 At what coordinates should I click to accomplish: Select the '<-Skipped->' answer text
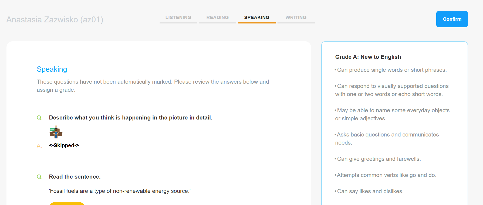pyautogui.click(x=64, y=145)
